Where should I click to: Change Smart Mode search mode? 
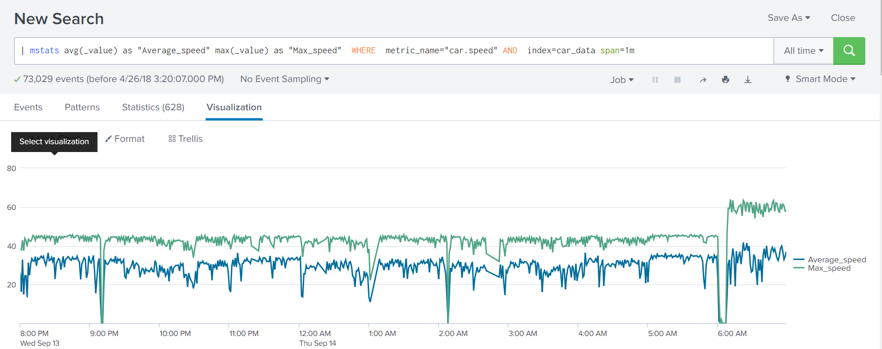point(820,79)
